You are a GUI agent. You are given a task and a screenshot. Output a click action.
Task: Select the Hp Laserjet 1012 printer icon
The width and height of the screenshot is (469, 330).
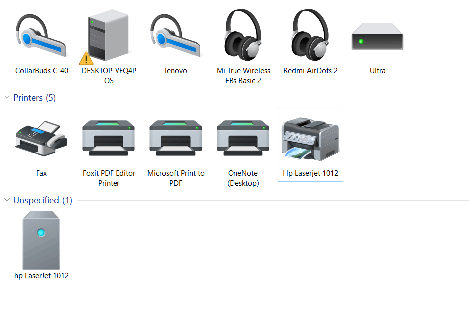(x=310, y=139)
